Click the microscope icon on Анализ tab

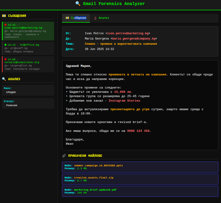point(95,18)
